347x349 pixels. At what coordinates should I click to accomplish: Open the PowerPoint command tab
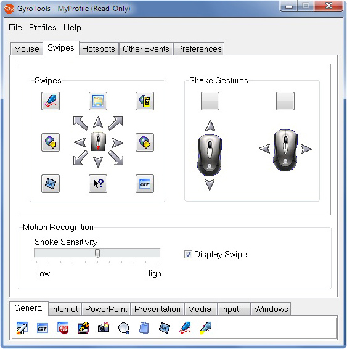[x=106, y=309]
